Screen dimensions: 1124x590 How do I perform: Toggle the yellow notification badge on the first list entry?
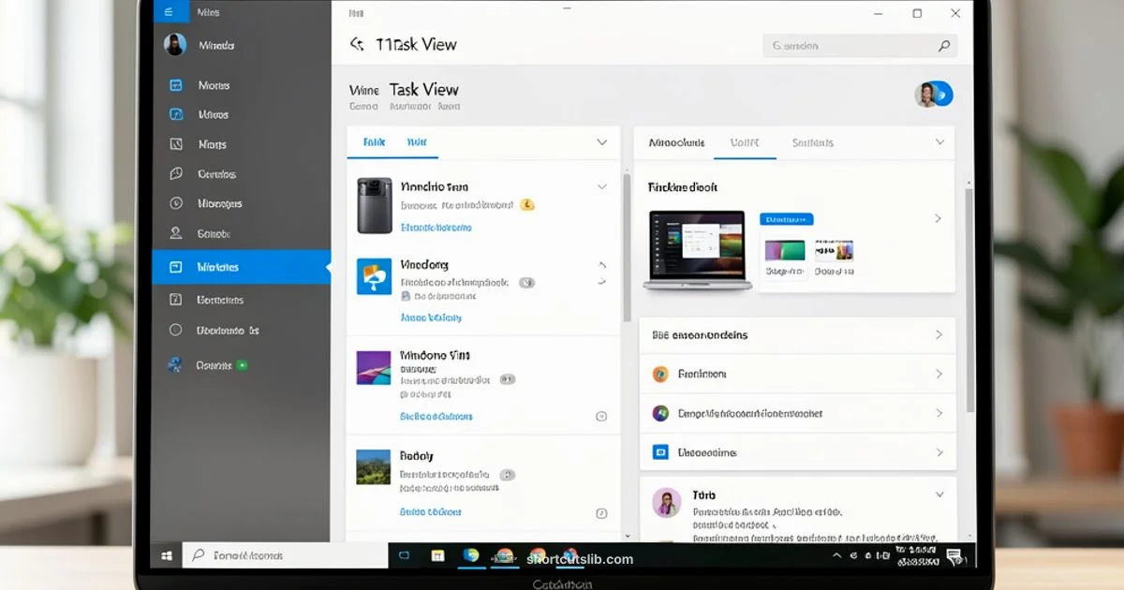(526, 202)
